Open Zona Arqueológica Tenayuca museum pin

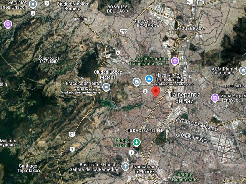tap(215, 98)
